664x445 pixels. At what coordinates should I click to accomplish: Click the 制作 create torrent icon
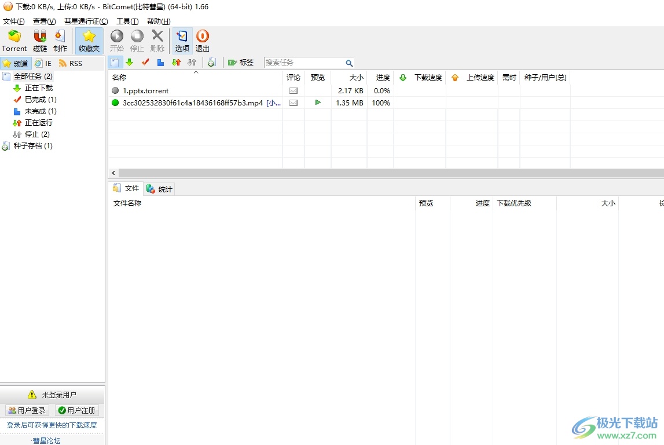click(x=60, y=41)
